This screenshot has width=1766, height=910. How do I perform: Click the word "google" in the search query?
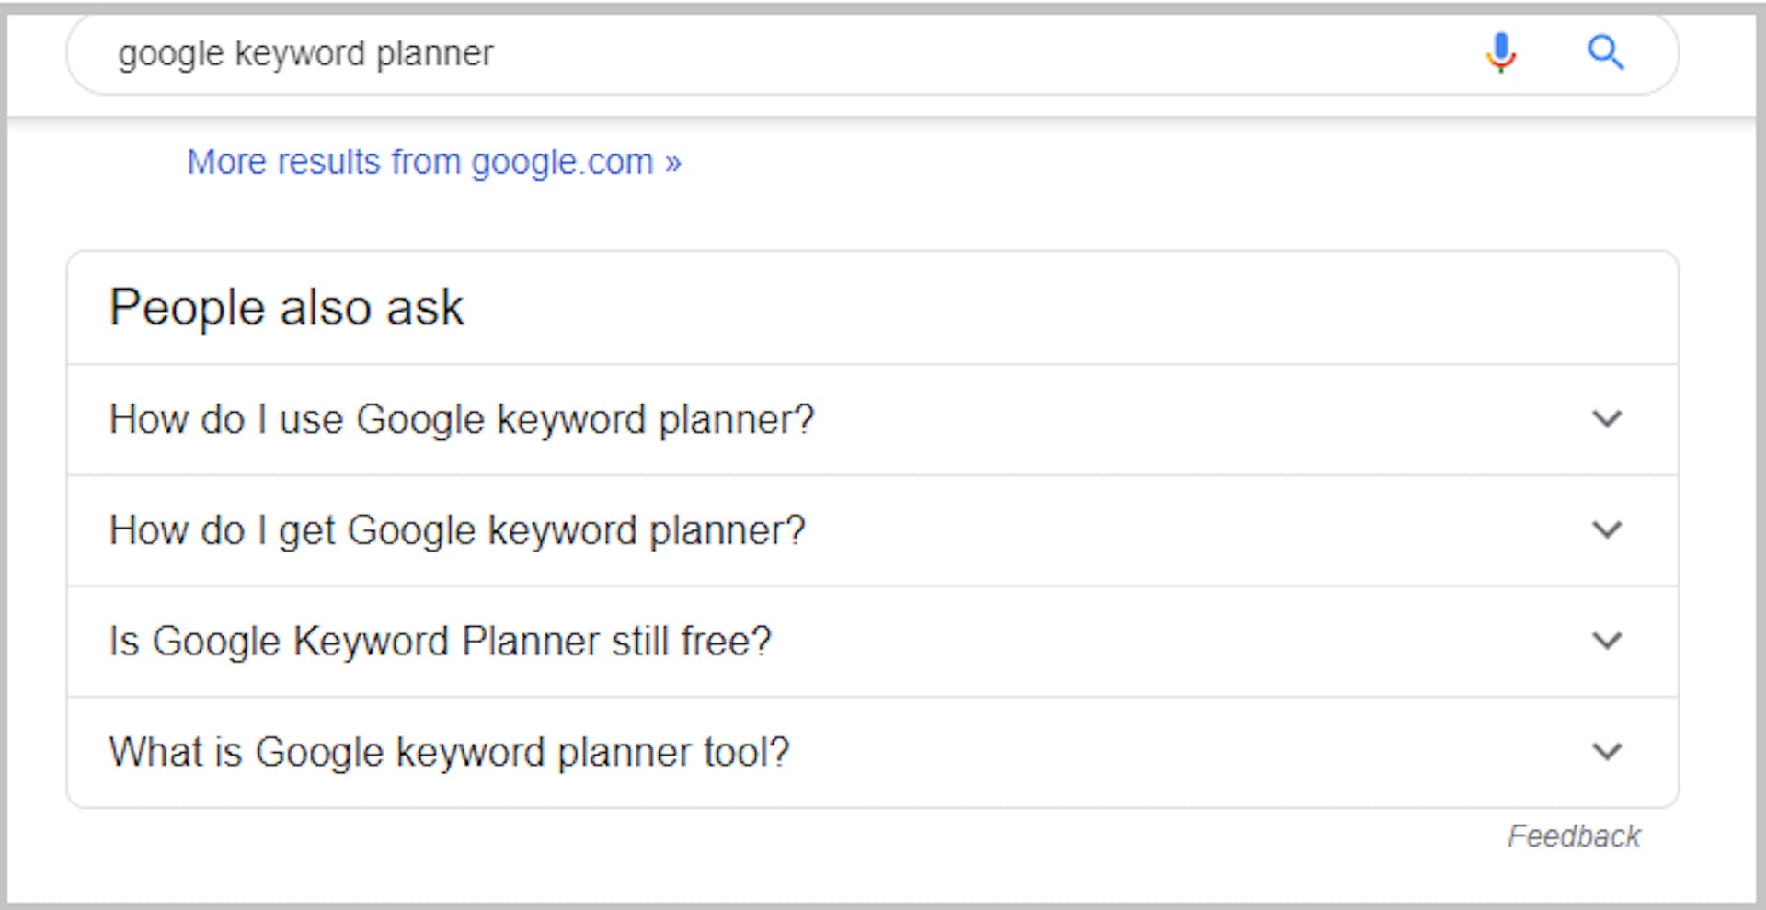coord(171,53)
